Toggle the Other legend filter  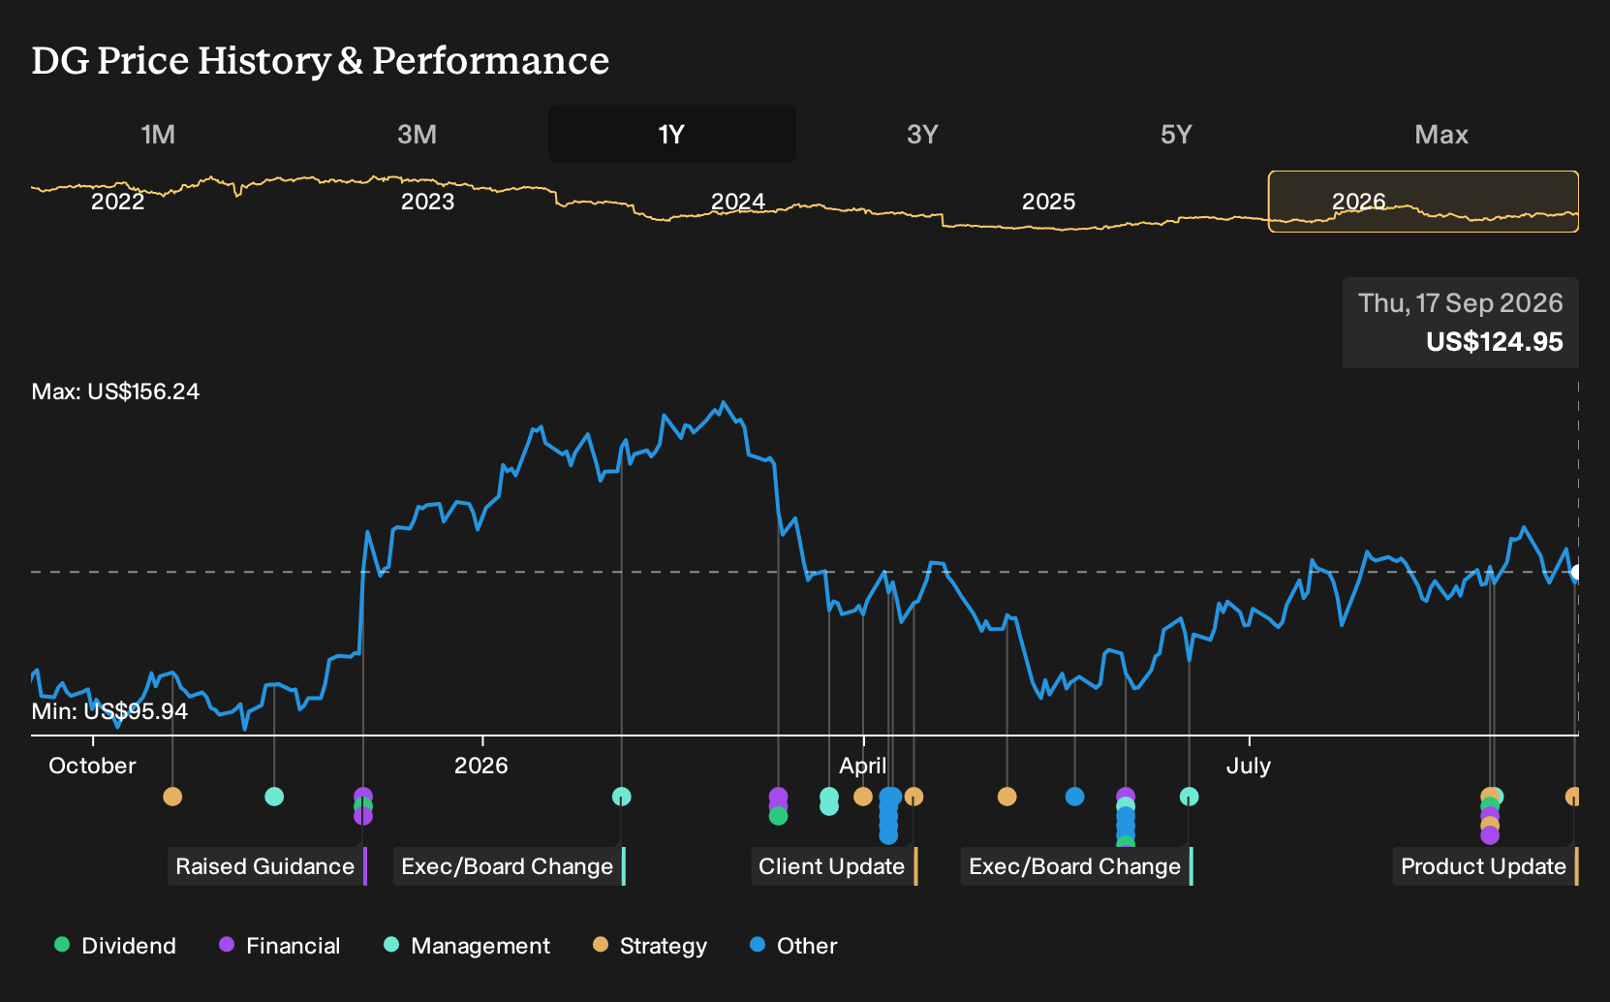[793, 946]
